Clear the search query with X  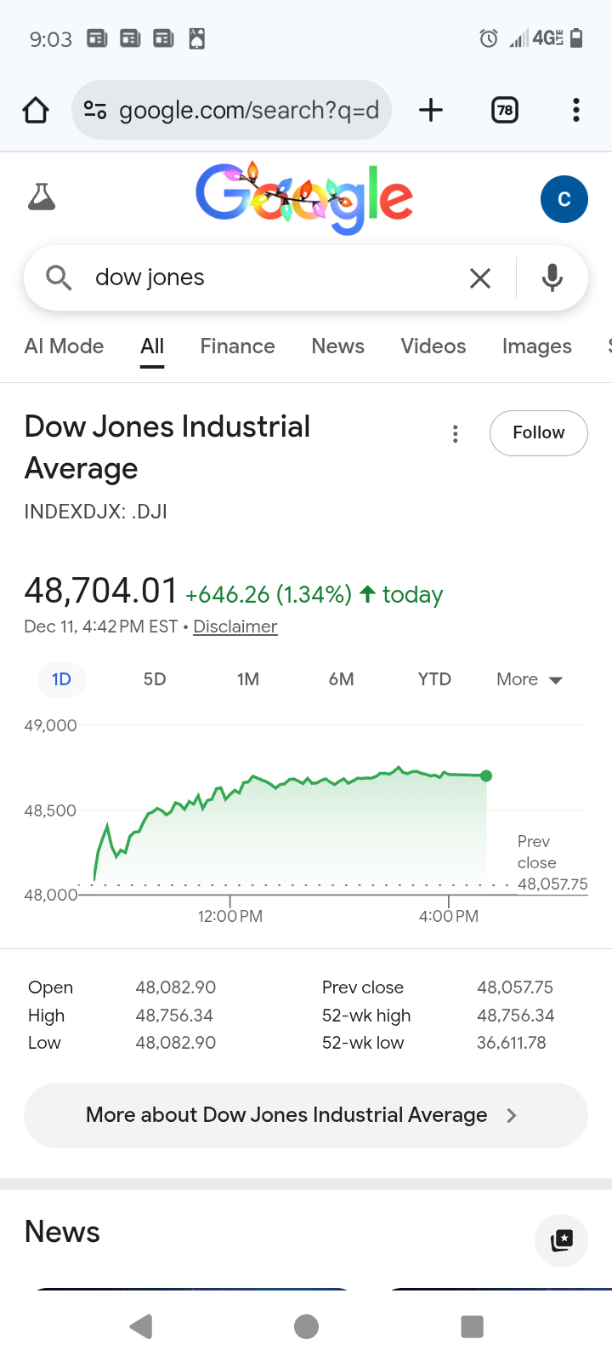point(480,278)
